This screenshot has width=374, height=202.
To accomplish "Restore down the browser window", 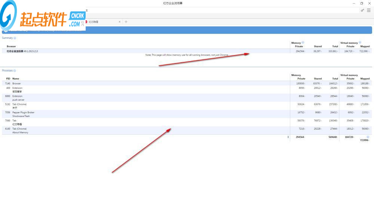I will 362,3.
